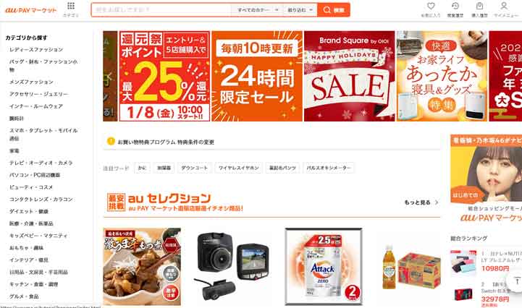Click the search text input field

[x=161, y=10]
